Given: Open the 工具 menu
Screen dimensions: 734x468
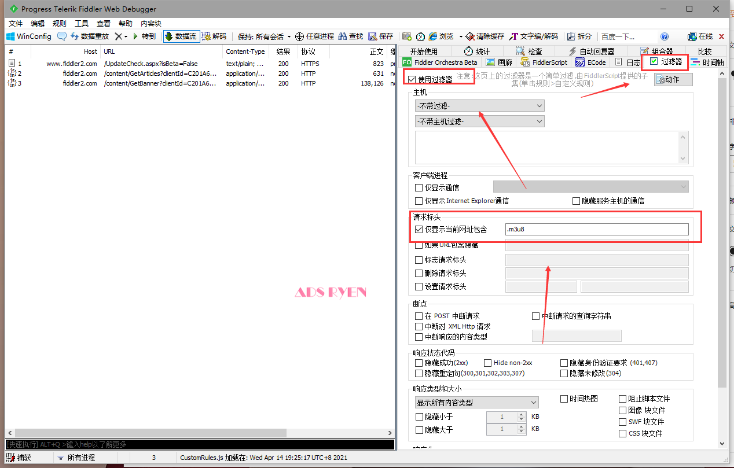Looking at the screenshot, I should tap(82, 23).
